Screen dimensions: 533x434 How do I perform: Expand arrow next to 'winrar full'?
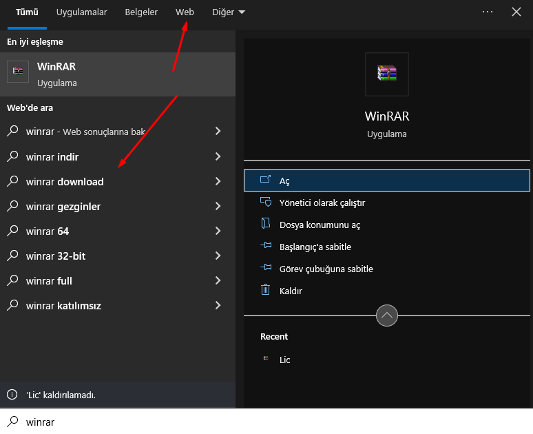[x=218, y=280]
